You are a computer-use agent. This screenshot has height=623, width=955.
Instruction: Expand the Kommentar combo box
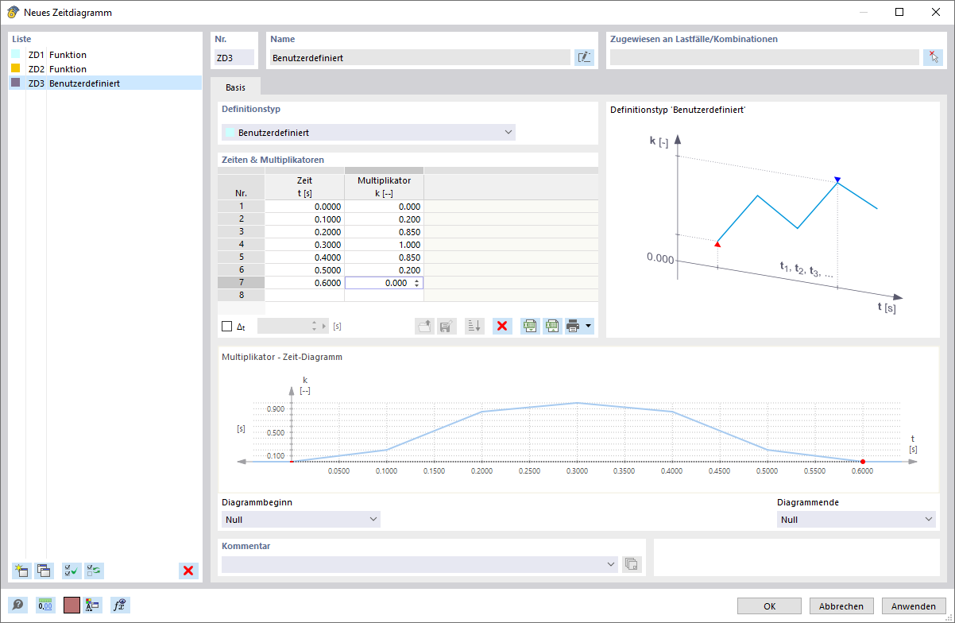(610, 564)
